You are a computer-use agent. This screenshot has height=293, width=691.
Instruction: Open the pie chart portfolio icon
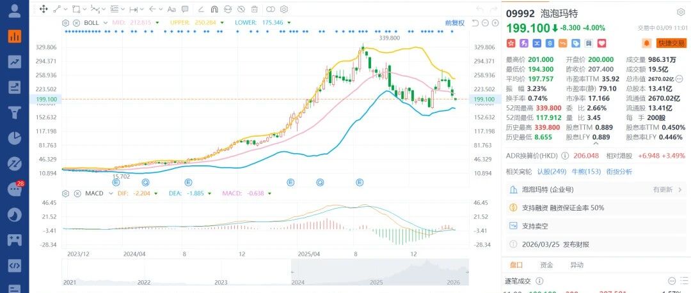(x=15, y=138)
